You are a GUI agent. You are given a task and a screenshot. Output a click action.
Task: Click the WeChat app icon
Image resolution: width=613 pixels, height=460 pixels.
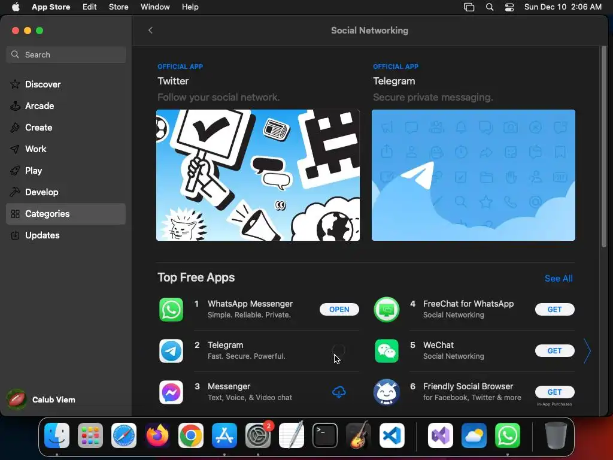point(386,351)
